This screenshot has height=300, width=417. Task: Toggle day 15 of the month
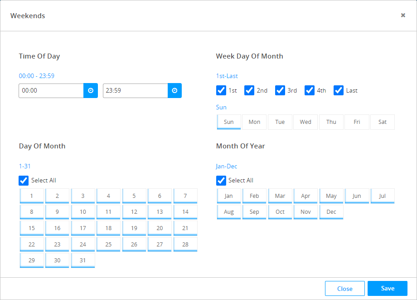pos(32,228)
